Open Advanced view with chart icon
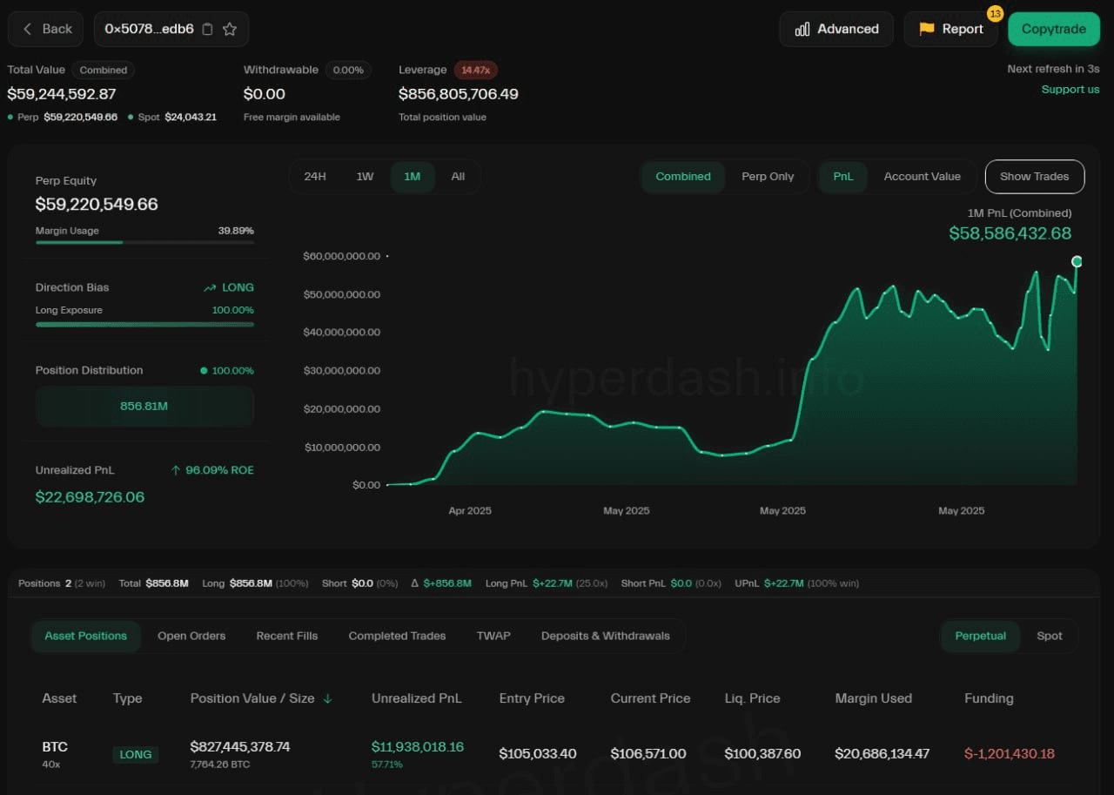1114x795 pixels. 836,29
